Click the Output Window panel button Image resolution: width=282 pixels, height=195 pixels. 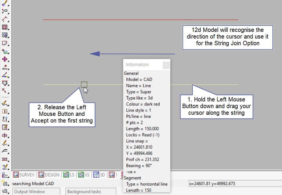(x=36, y=192)
